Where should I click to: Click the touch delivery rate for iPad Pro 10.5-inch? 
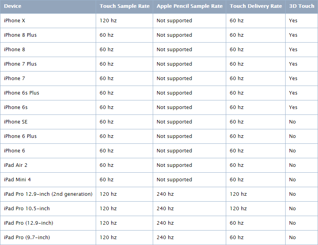[238, 209]
